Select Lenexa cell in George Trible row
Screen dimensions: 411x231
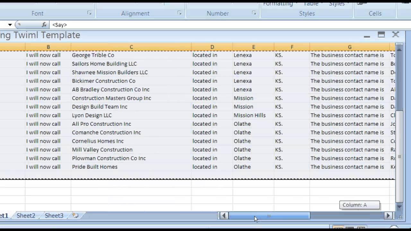tap(253, 55)
